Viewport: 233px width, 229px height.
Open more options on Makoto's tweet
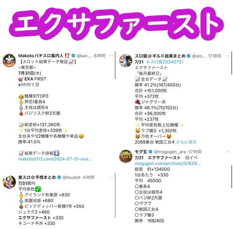point(111,56)
